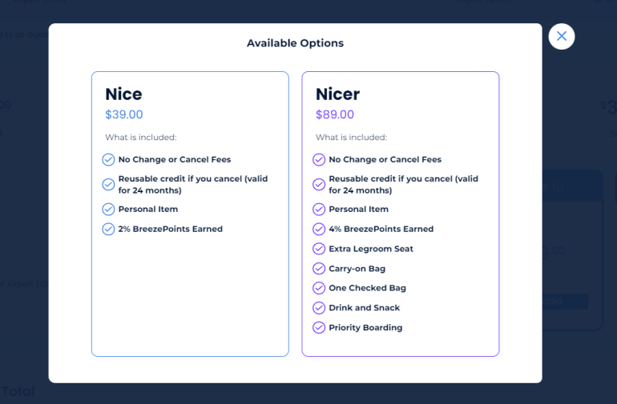This screenshot has width=617, height=404.
Task: Click Personal Item checkmark in Nice card
Action: click(108, 209)
